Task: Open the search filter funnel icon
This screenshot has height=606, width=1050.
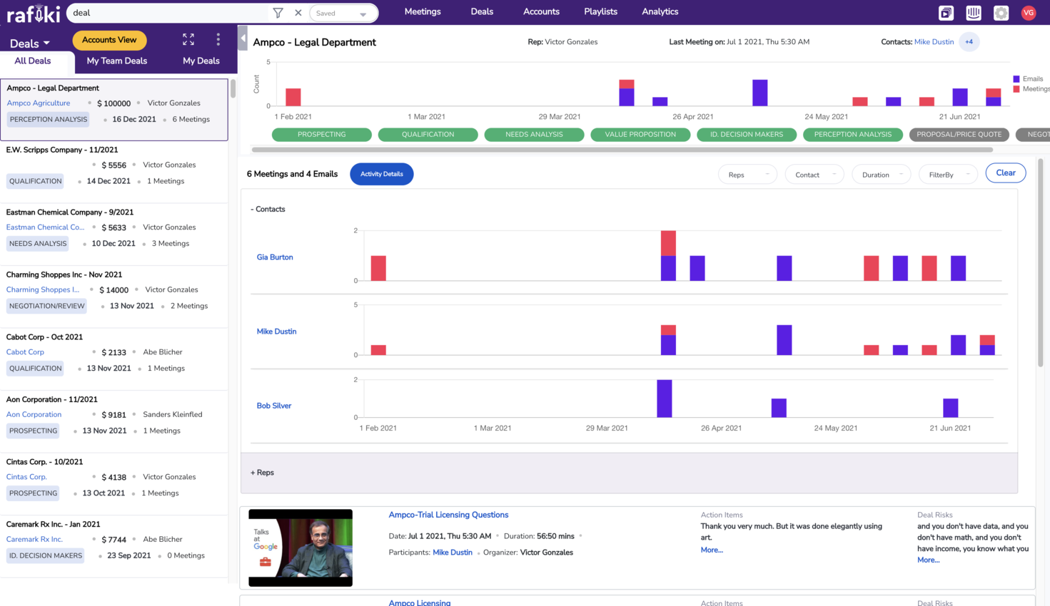Action: [x=278, y=13]
